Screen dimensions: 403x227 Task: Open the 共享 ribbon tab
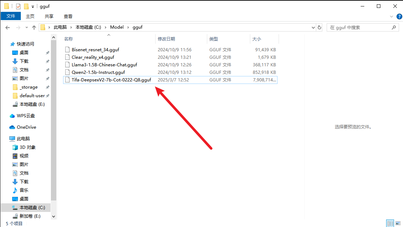pos(49,16)
